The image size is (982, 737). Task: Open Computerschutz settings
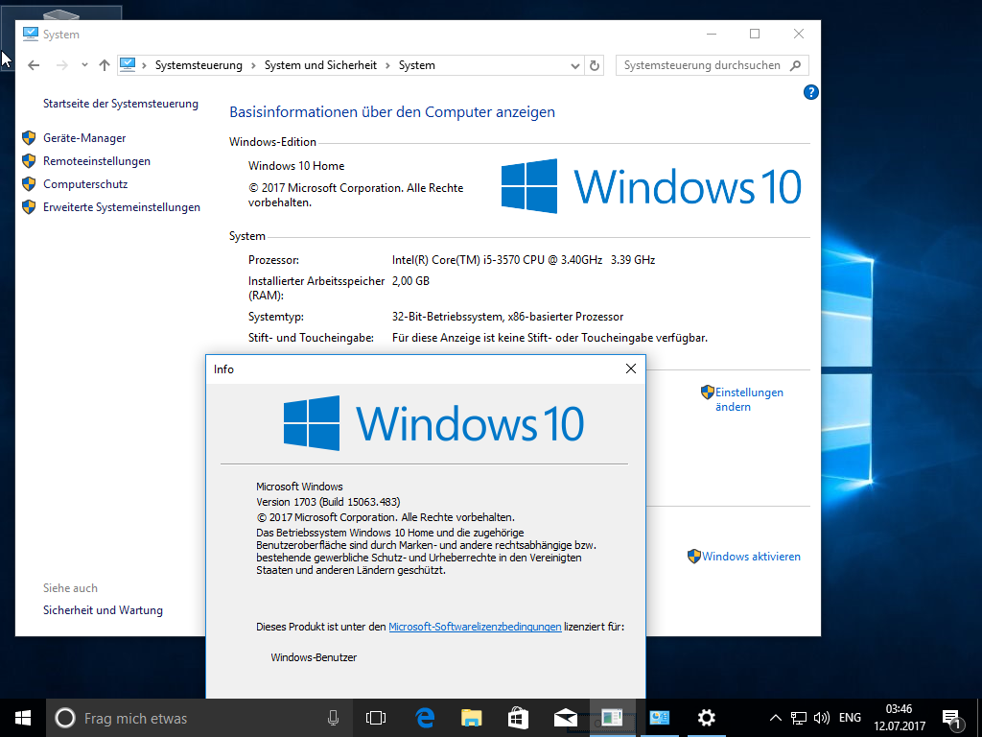pyautogui.click(x=85, y=184)
